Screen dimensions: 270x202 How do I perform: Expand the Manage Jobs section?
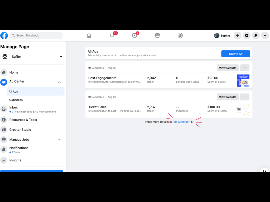pyautogui.click(x=59, y=140)
